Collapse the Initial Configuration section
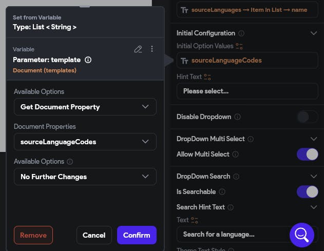This screenshot has height=251, width=324. pos(314,33)
